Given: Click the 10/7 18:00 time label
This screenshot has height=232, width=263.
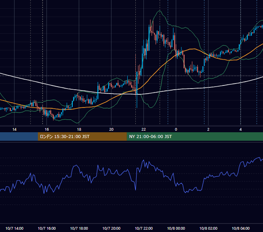Looking at the screenshot, I should [x=79, y=228].
